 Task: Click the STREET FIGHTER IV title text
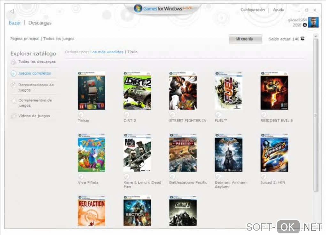pos(188,121)
